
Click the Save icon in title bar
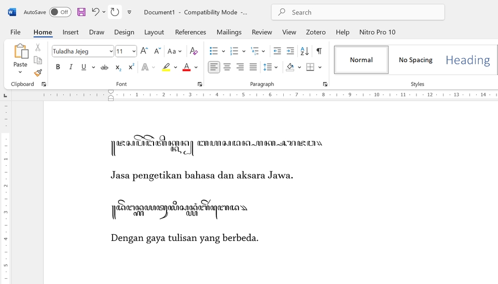coord(81,12)
